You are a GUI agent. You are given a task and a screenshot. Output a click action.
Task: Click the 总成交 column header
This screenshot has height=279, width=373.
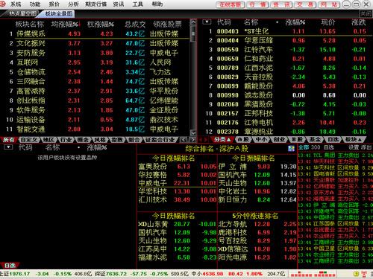[x=135, y=25]
